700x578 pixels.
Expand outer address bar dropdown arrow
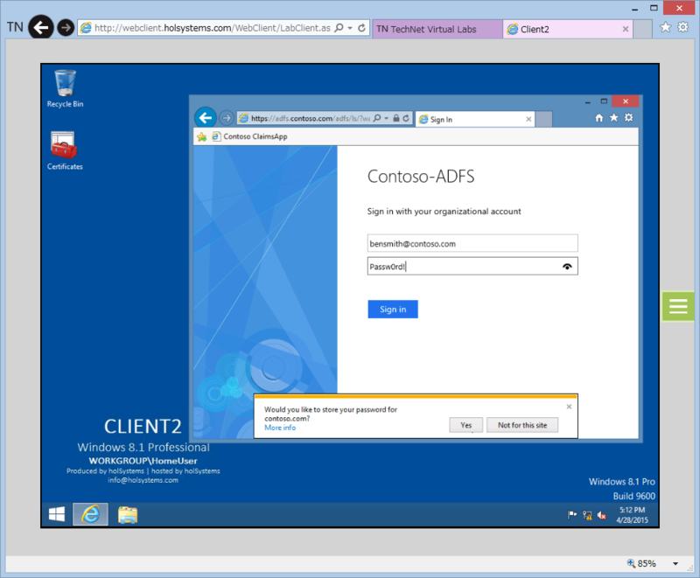(350, 28)
